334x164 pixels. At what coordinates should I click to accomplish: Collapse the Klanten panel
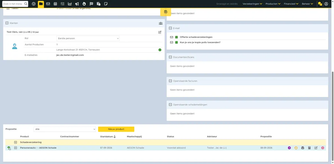tap(7, 23)
